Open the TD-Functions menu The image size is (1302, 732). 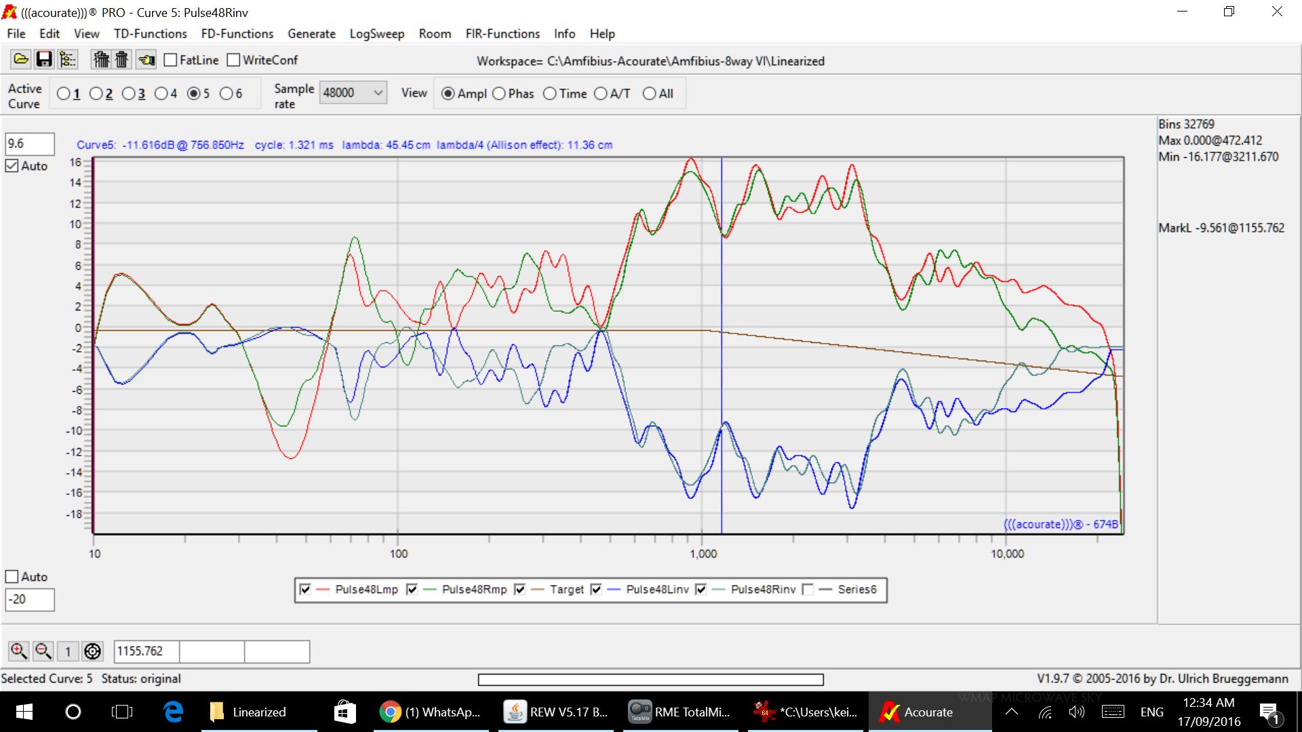coord(151,34)
